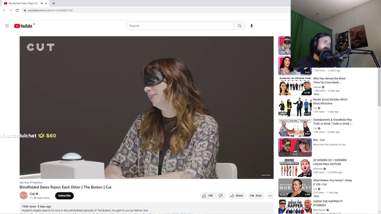Close the Blindfolded Dates browser tab

click(46, 4)
